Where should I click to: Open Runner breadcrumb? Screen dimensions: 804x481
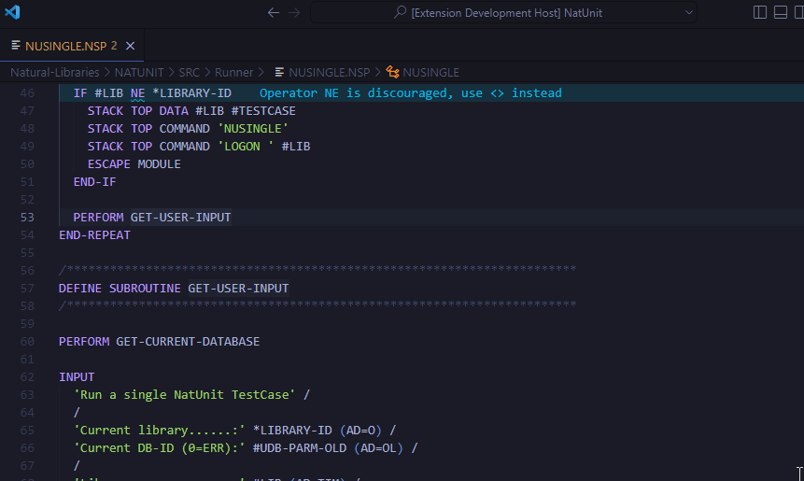[233, 72]
